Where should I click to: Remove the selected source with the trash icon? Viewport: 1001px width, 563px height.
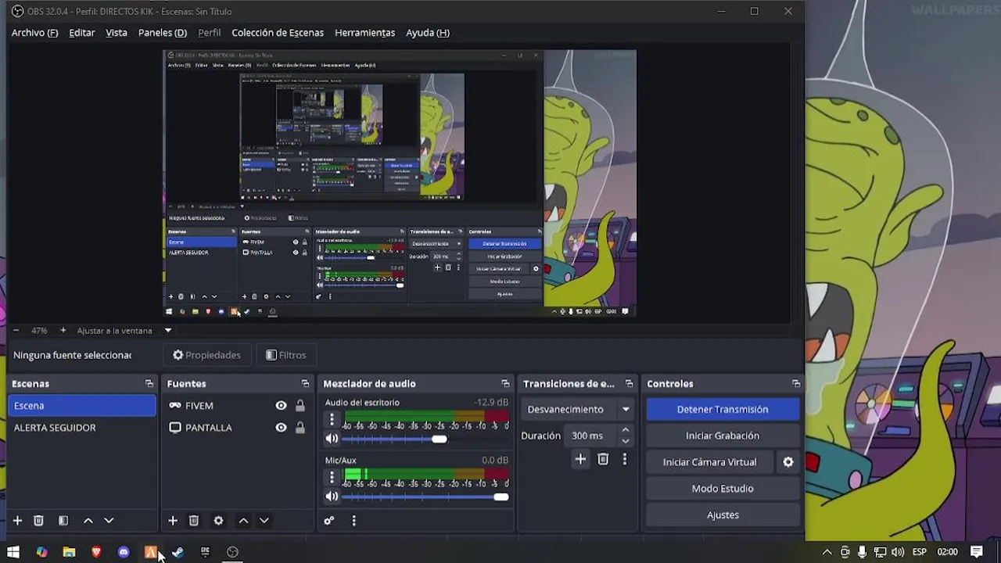point(194,521)
